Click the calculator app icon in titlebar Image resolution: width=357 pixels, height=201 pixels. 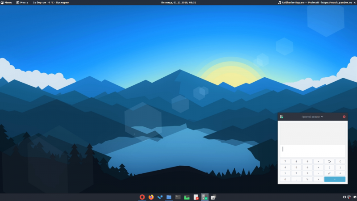click(x=282, y=117)
